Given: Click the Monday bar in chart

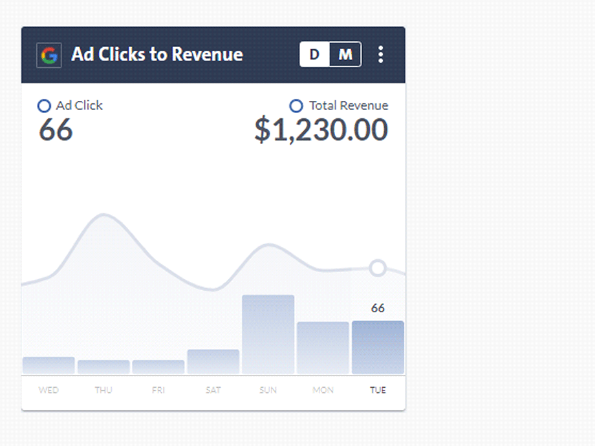Looking at the screenshot, I should click(x=323, y=348).
